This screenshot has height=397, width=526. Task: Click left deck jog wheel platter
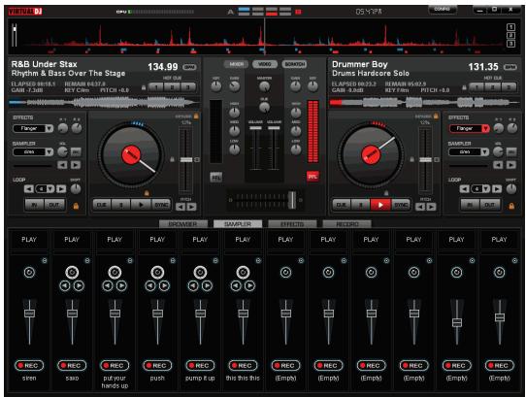click(x=131, y=155)
